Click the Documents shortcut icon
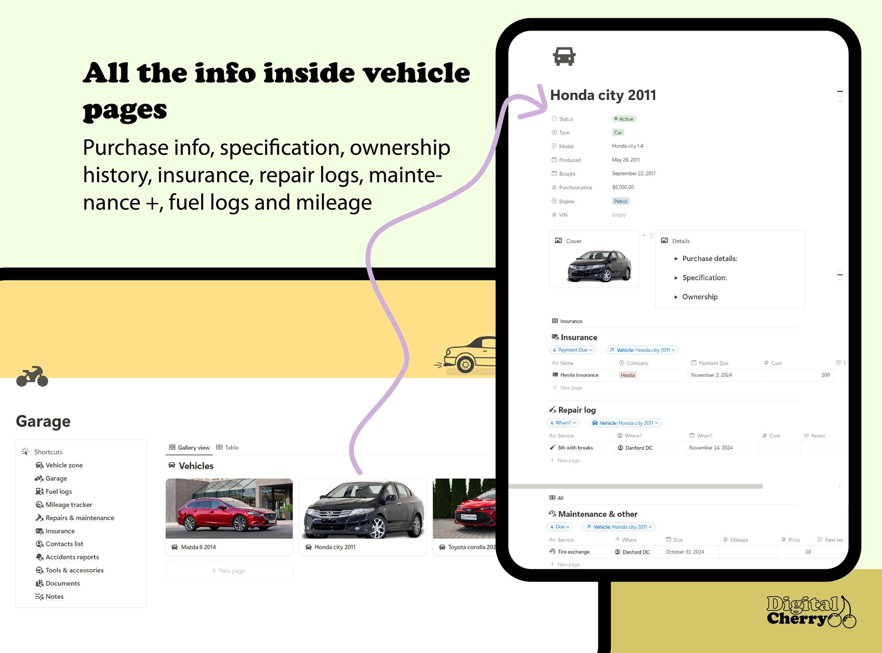 tap(39, 584)
